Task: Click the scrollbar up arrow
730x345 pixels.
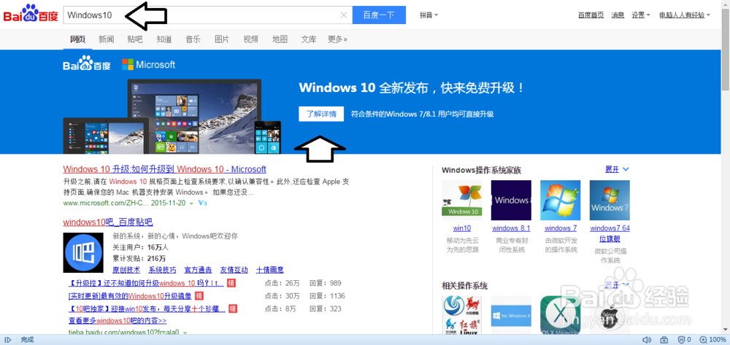Action: pyautogui.click(x=726, y=4)
